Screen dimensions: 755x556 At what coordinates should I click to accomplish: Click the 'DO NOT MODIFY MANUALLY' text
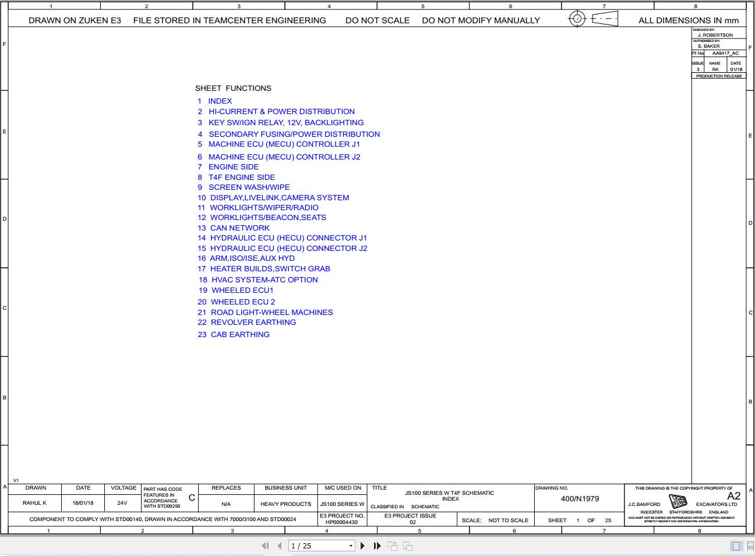(x=481, y=20)
